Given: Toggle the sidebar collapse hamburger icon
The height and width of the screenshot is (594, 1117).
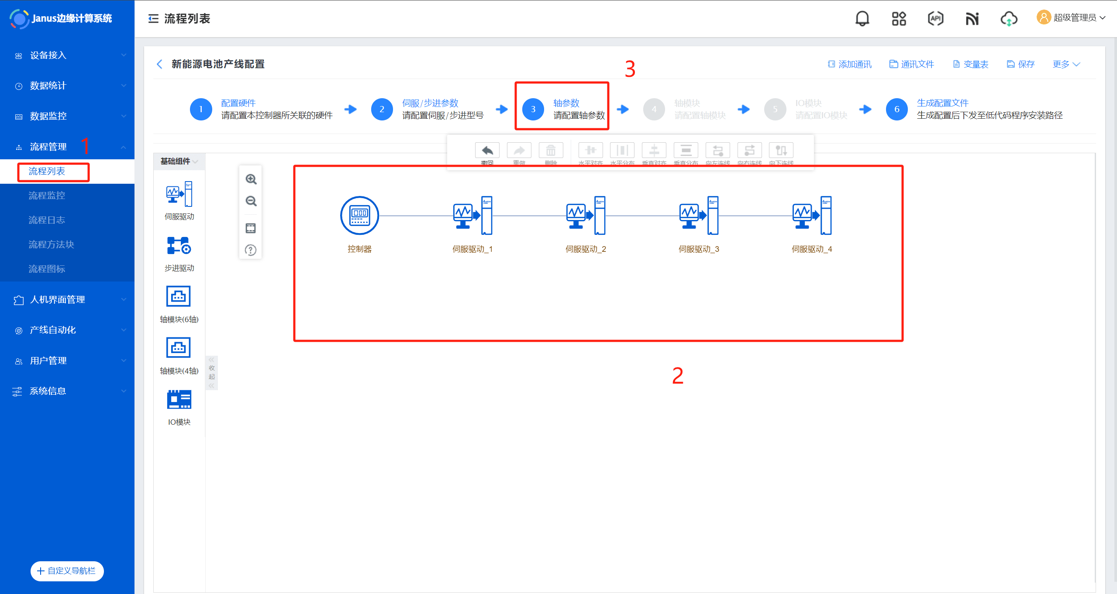Looking at the screenshot, I should (x=153, y=18).
